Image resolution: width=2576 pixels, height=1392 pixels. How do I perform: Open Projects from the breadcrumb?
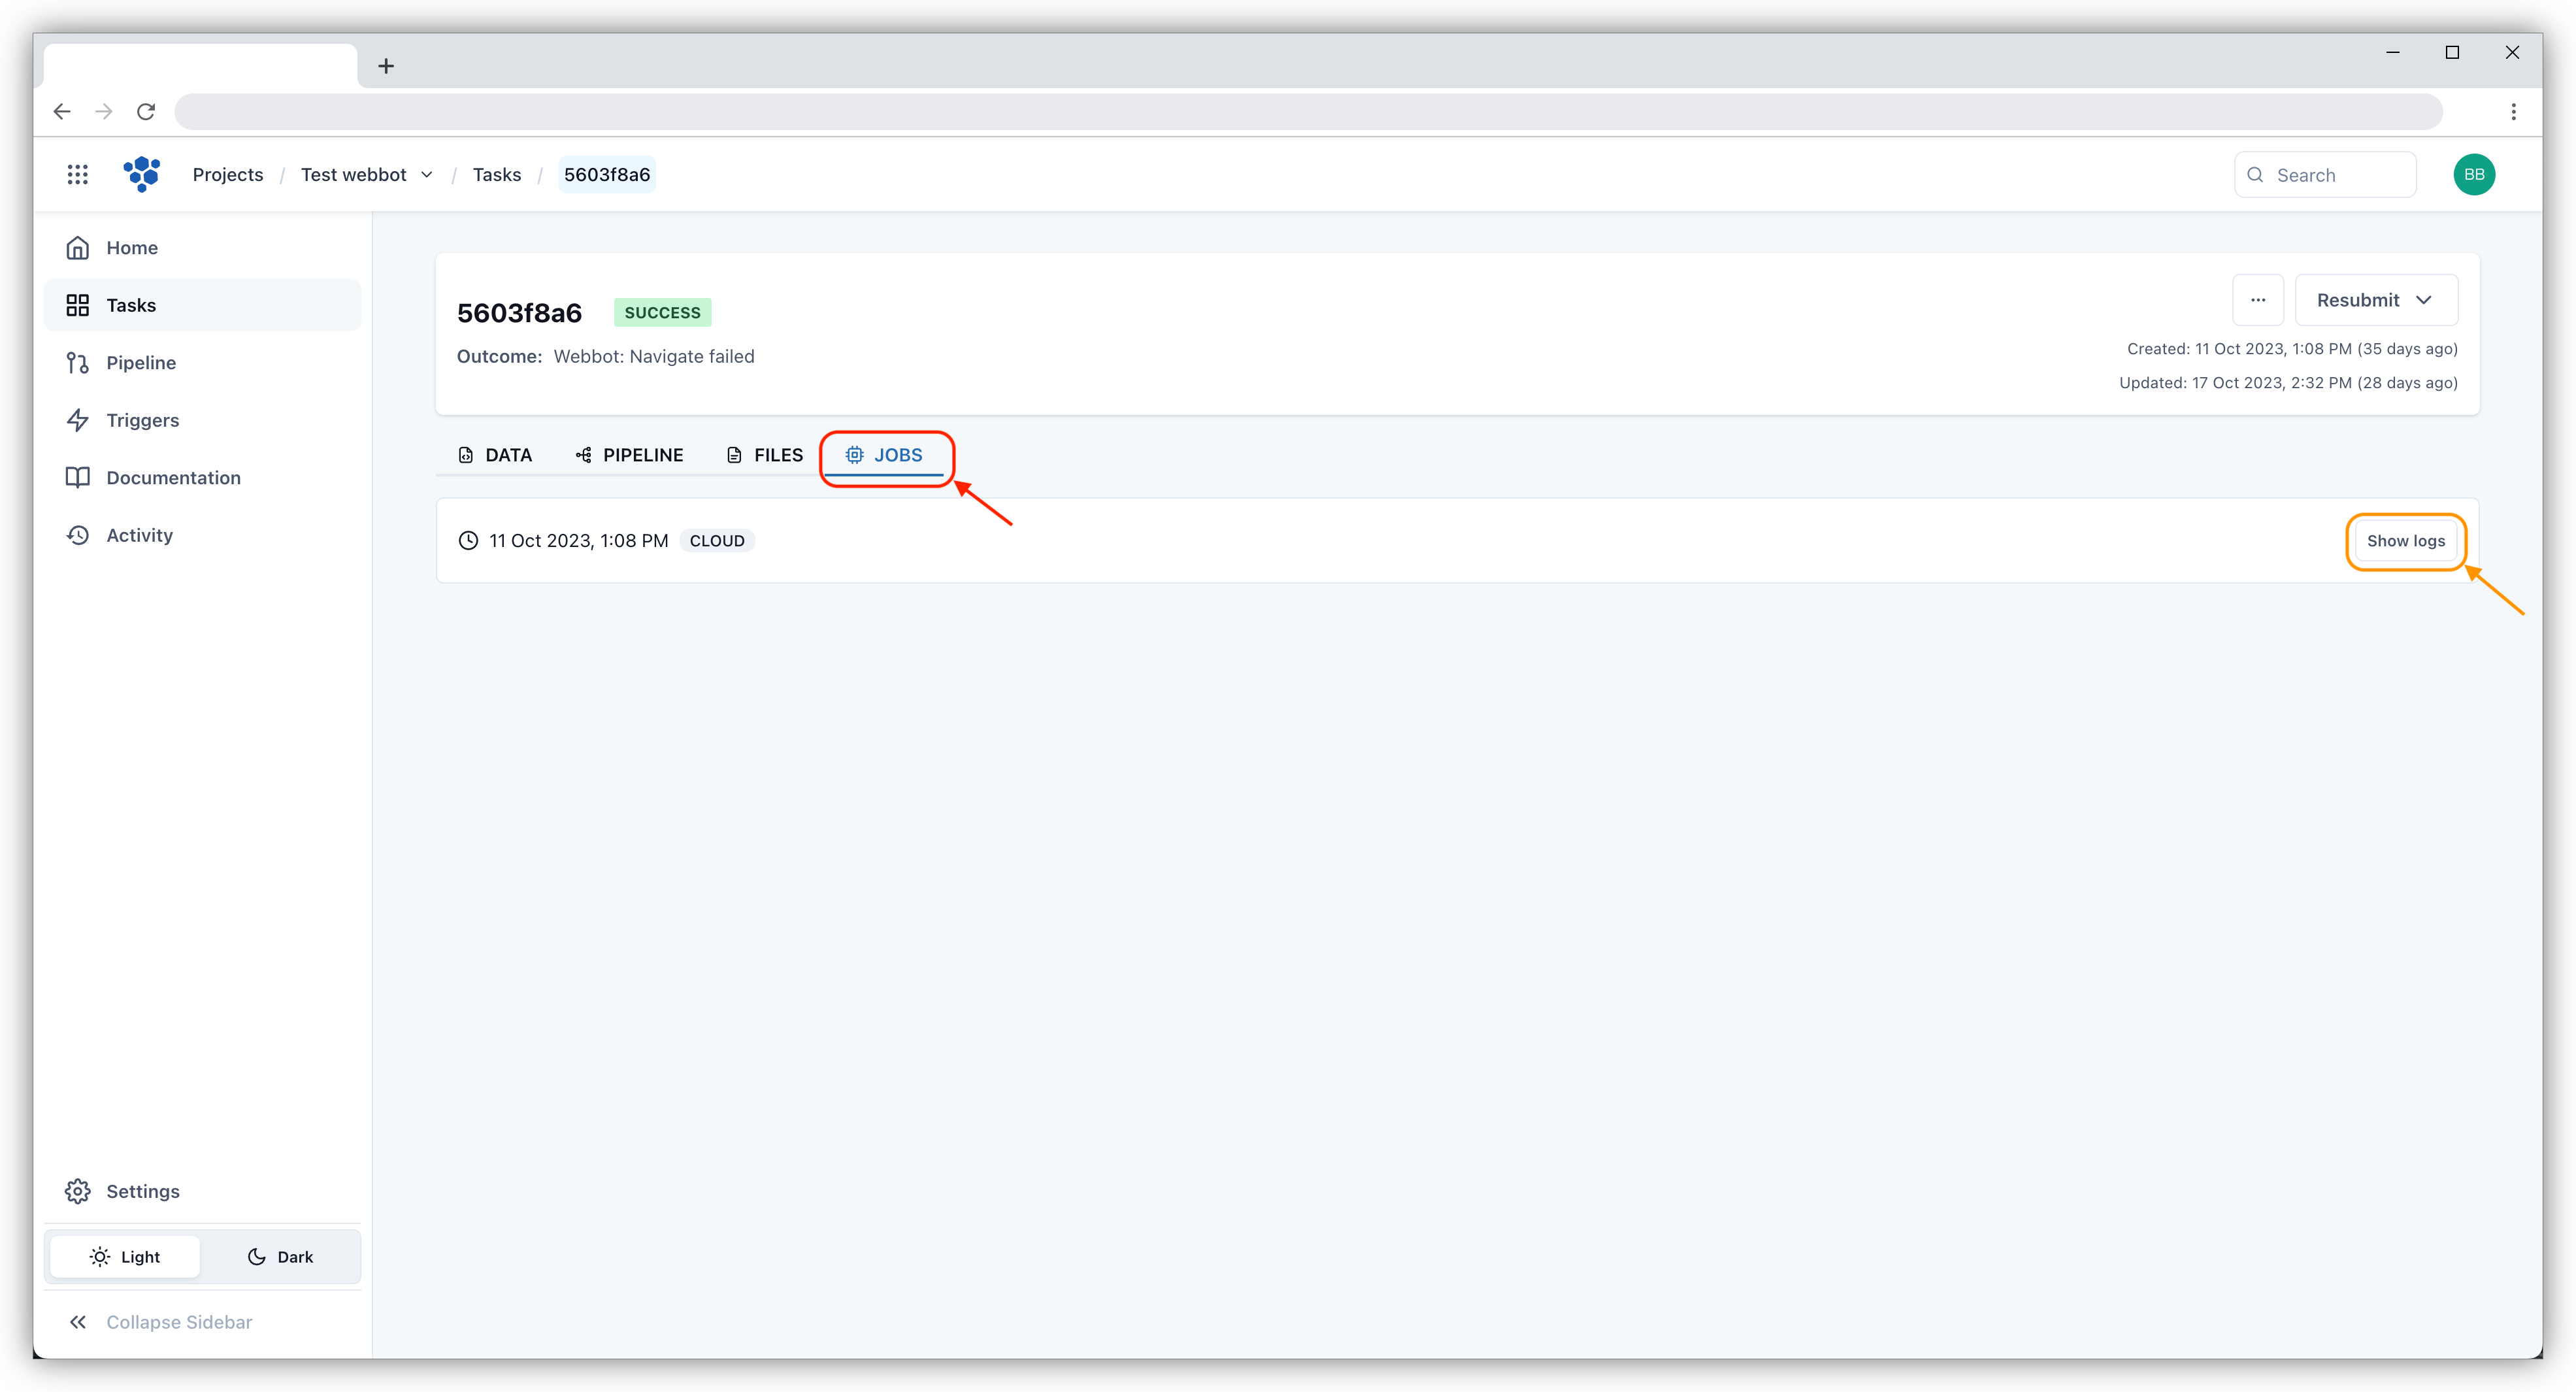coord(228,174)
